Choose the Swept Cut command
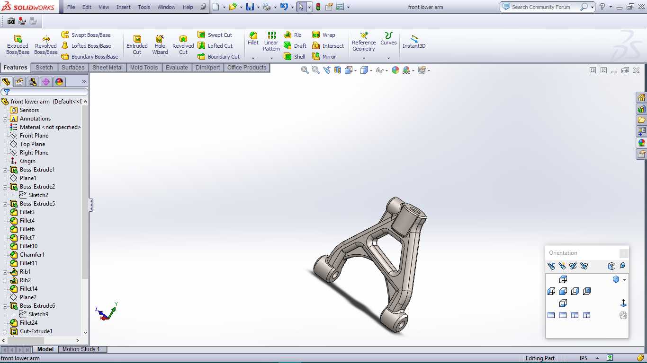The height and width of the screenshot is (363, 647). click(215, 35)
